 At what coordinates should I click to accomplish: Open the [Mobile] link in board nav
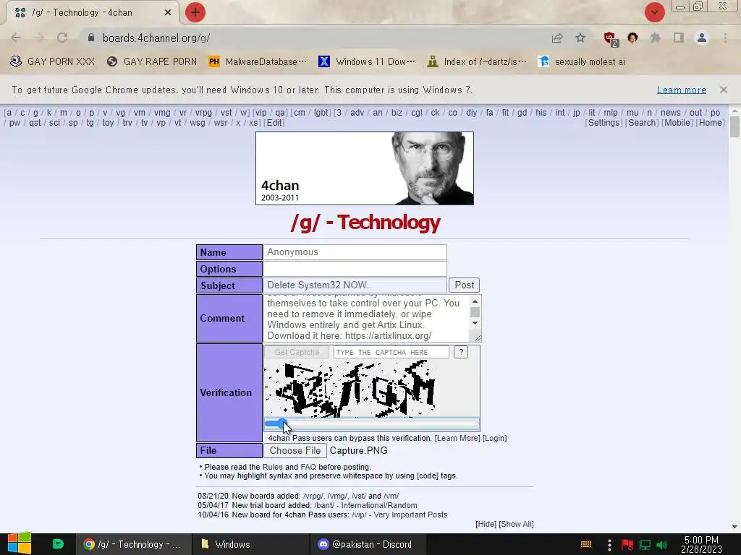(677, 123)
